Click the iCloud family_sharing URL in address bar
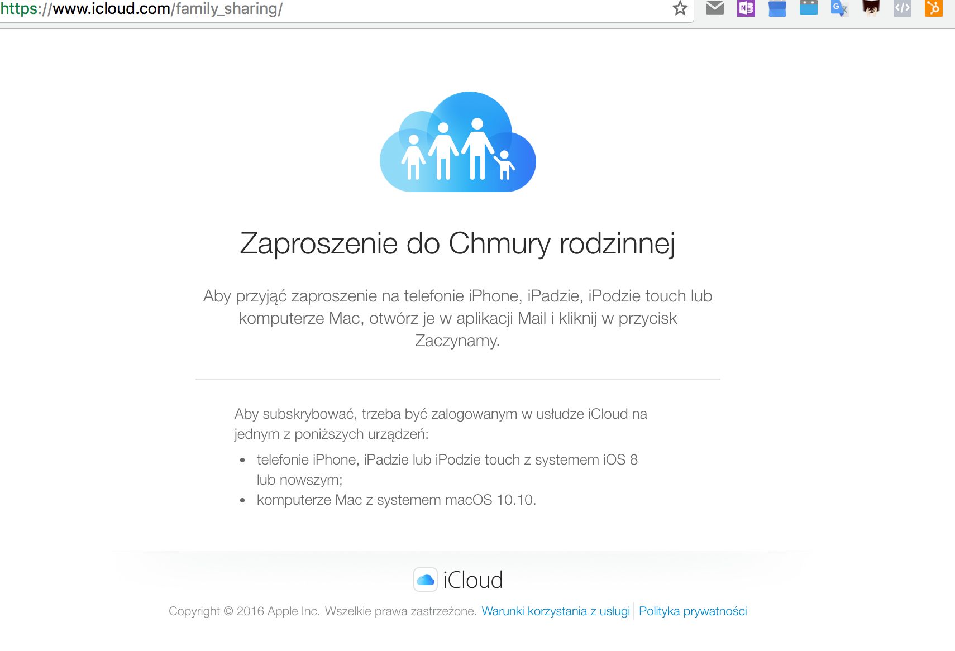 click(x=141, y=8)
